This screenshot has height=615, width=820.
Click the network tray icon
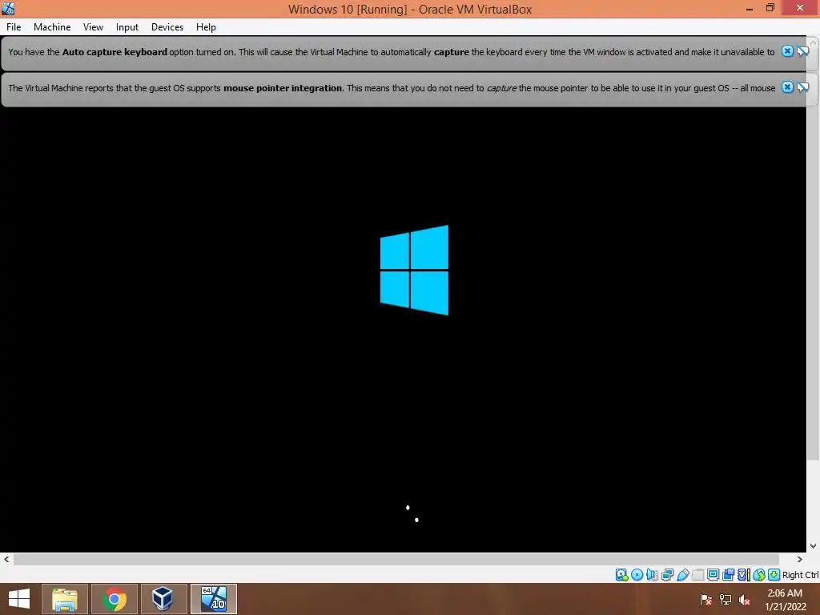point(725,599)
